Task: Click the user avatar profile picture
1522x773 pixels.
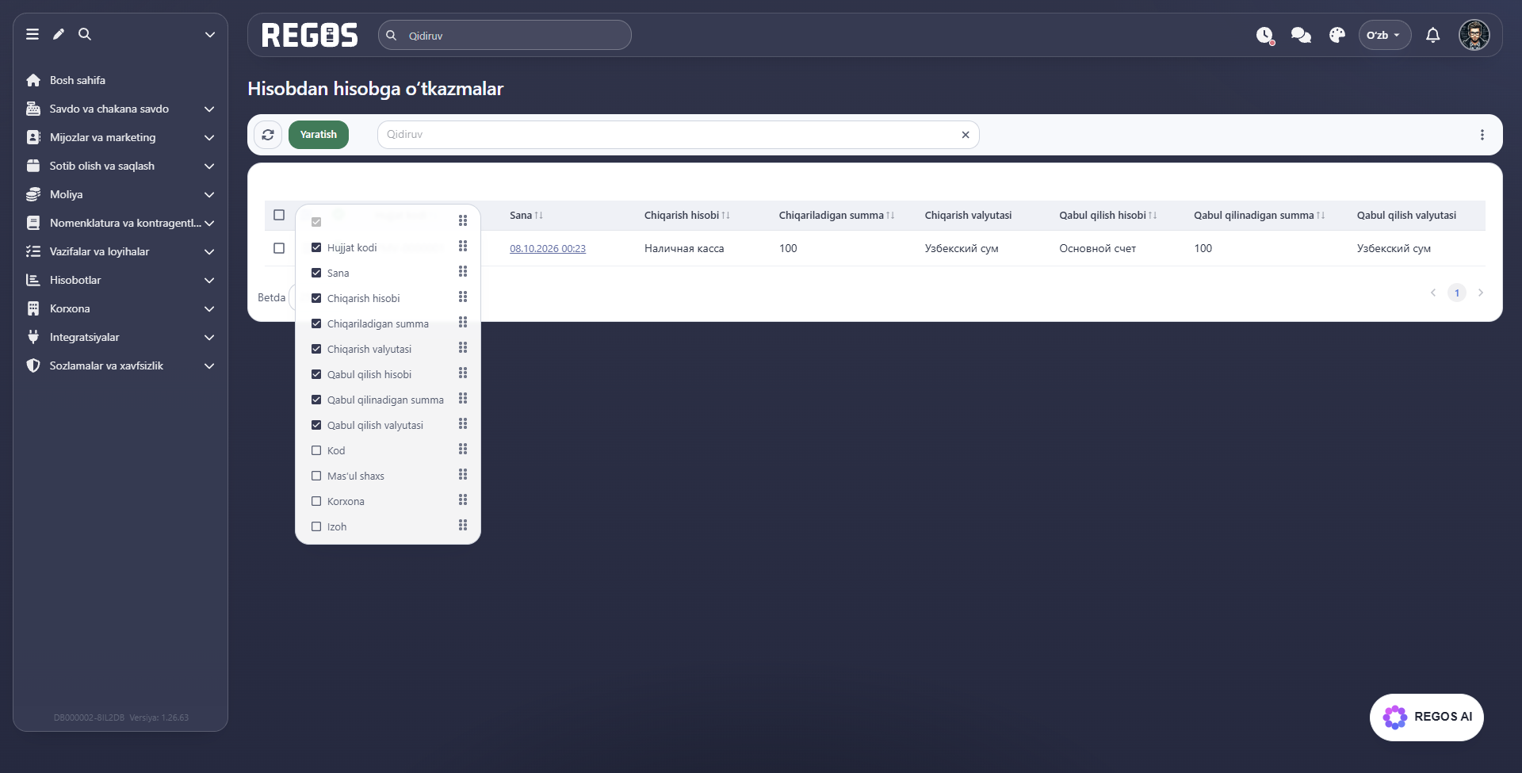Action: tap(1474, 35)
